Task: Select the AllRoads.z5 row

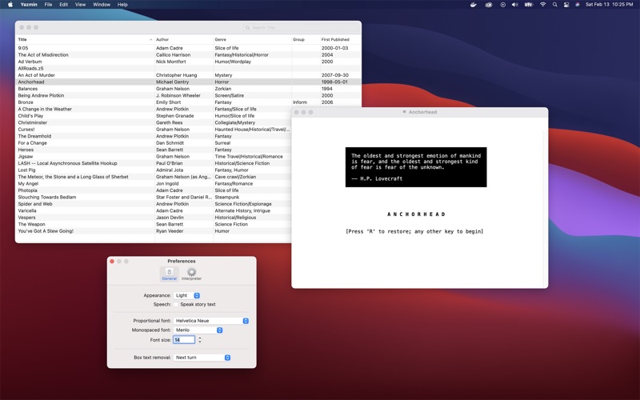Action: pyautogui.click(x=188, y=68)
